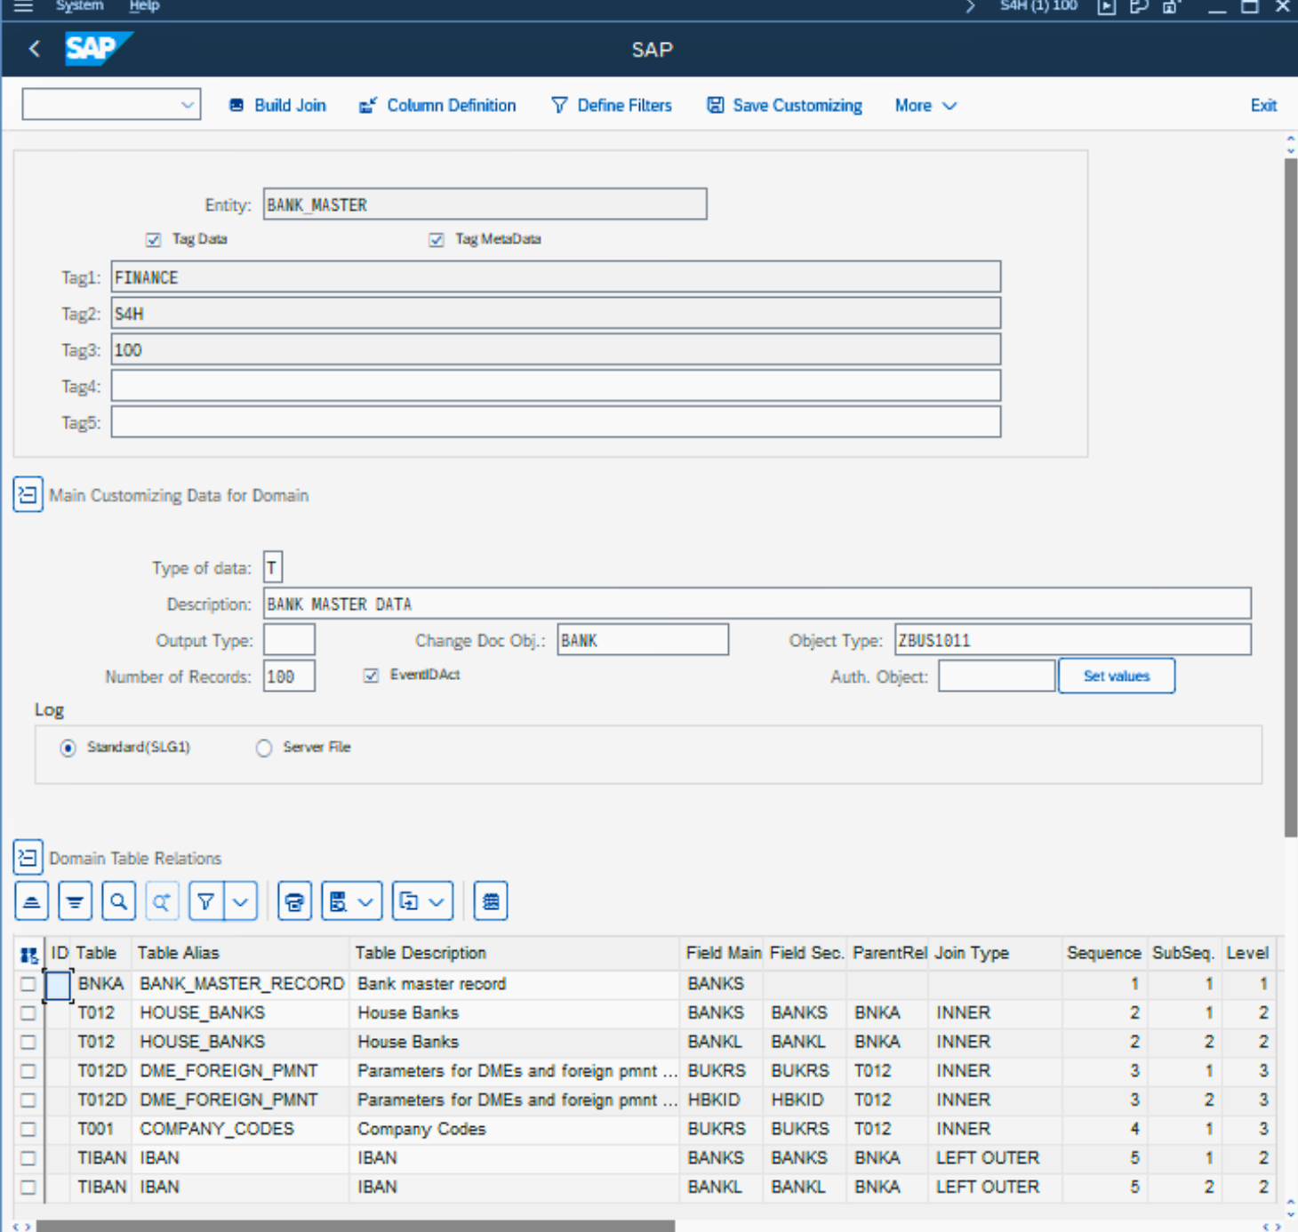
Task: Expand the More menu in toolbar
Action: tap(925, 105)
